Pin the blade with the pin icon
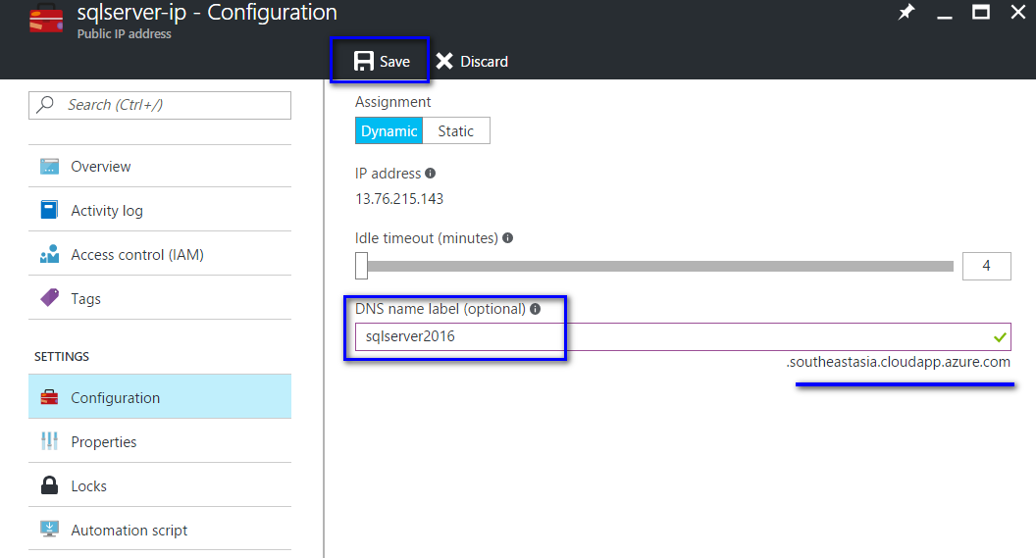Viewport: 1036px width, 558px height. tap(906, 12)
